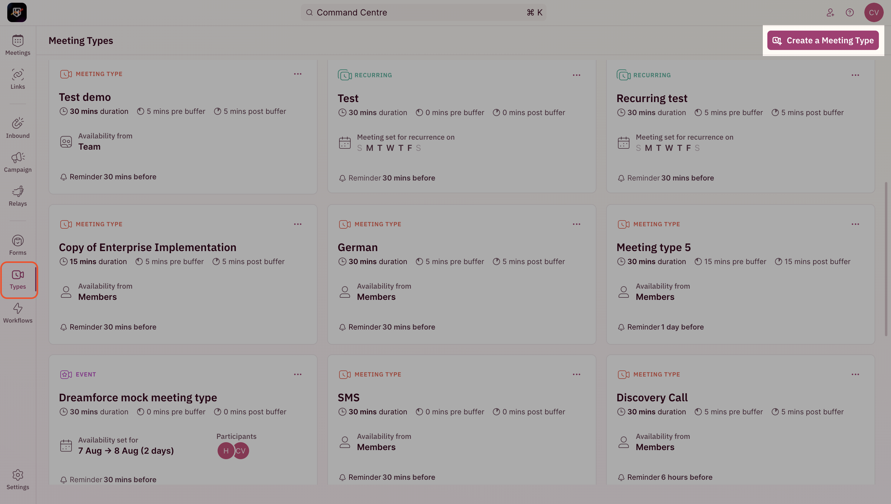Expand options menu for Test demo card
891x504 pixels.
pos(298,74)
